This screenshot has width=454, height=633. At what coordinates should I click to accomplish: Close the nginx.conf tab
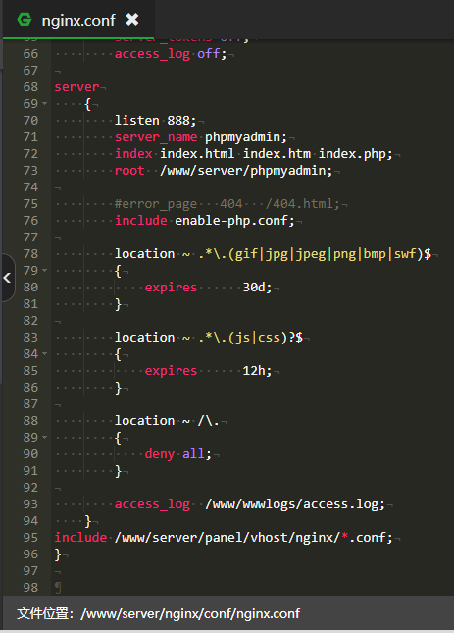(132, 19)
